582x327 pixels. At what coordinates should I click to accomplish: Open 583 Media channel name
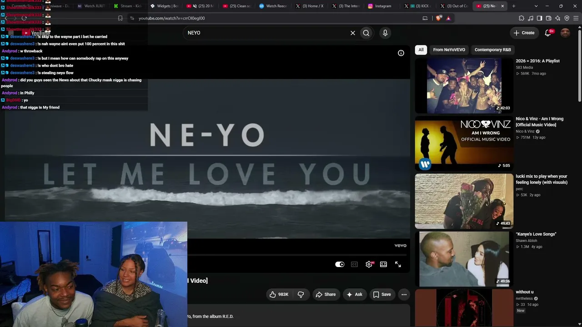coord(524,68)
